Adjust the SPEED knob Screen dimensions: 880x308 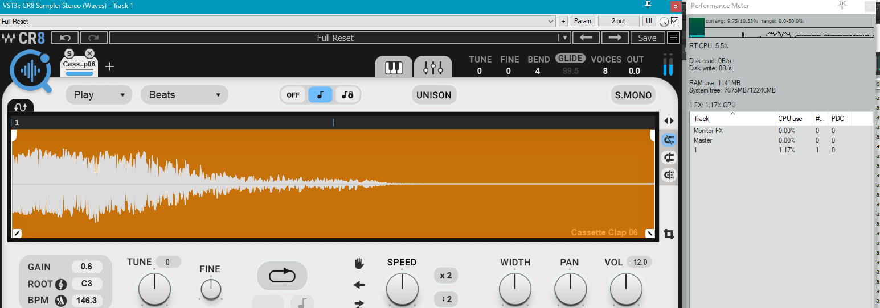(402, 289)
